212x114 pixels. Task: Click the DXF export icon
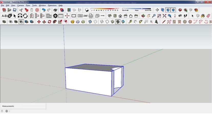point(86,16)
